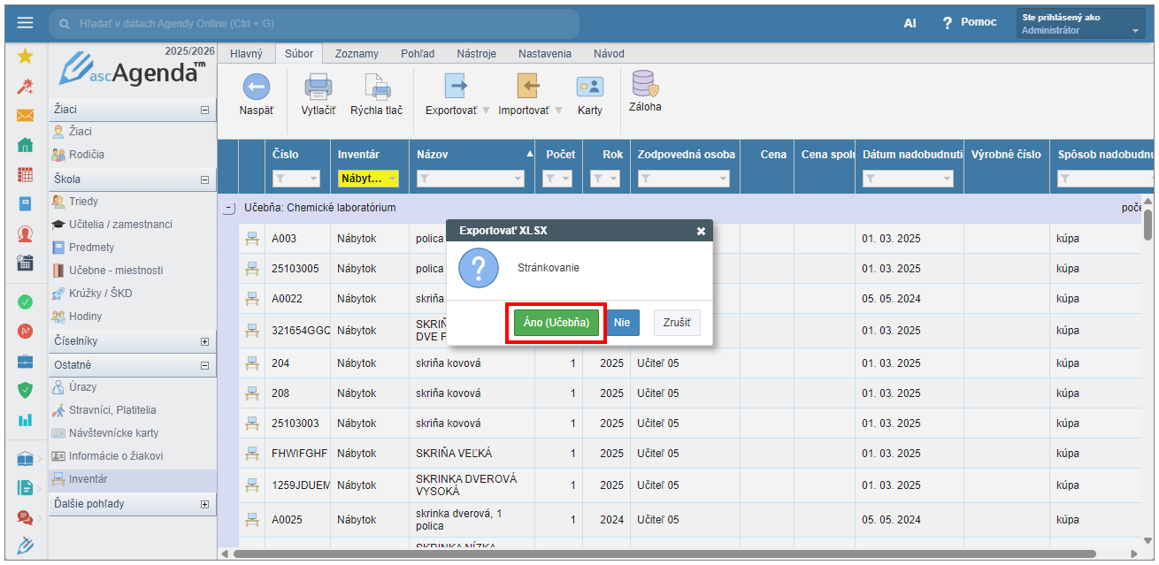1159x565 pixels.
Task: Click the Vytlačiť printer icon
Action: click(x=318, y=87)
